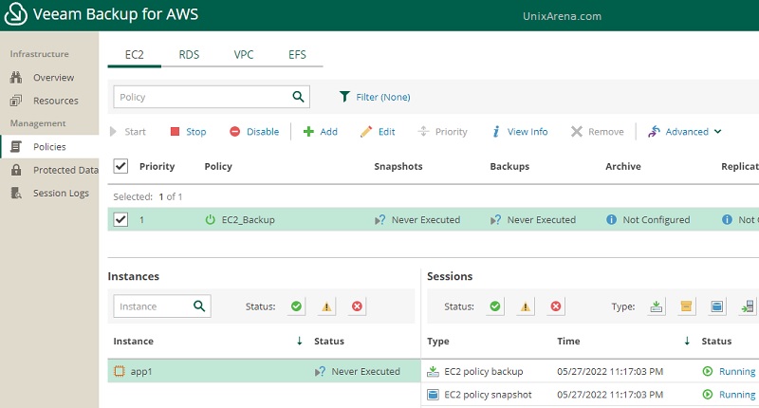Expand the Advanced dropdown arrow

pyautogui.click(x=717, y=132)
